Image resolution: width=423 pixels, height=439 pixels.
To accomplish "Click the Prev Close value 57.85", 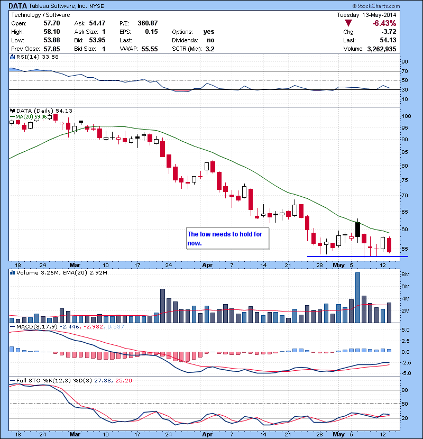I will (x=52, y=49).
